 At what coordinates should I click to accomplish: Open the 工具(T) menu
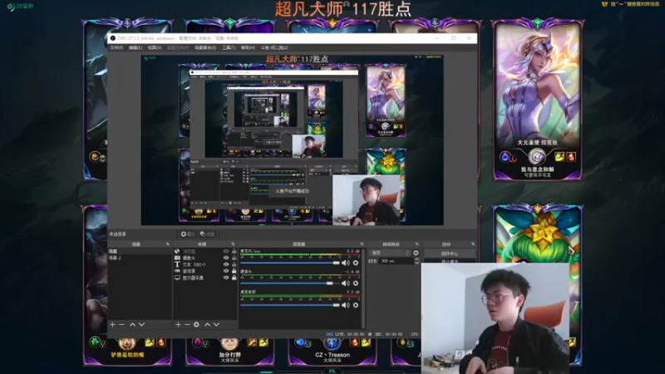[229, 47]
